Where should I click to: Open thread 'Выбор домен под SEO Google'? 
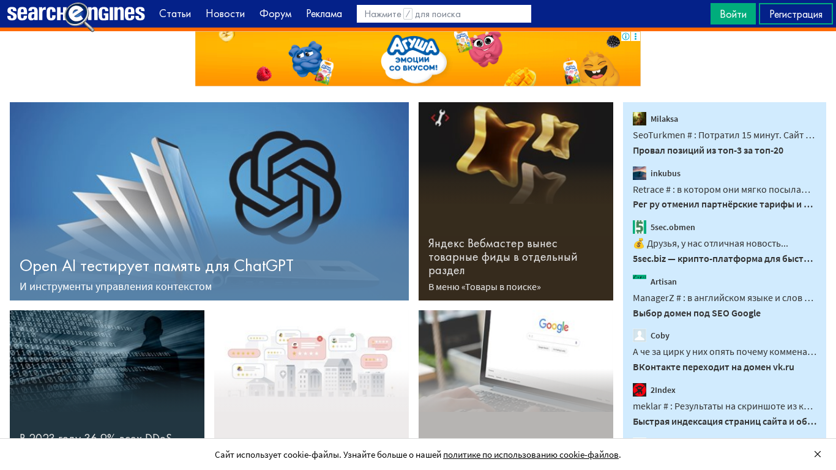[696, 313]
